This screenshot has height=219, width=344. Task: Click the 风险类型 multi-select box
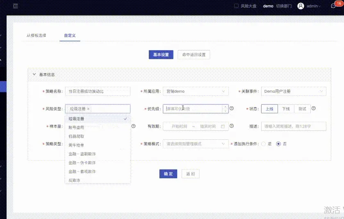tap(98, 109)
